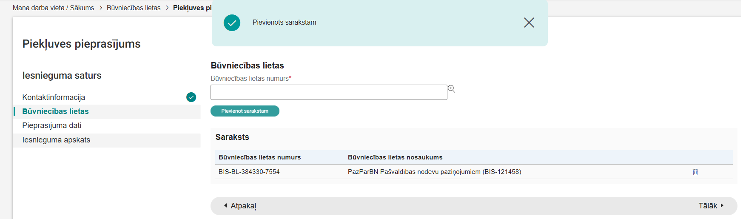Go to 'Mana darba vieta / Sākums'
The image size is (743, 219).
(53, 8)
